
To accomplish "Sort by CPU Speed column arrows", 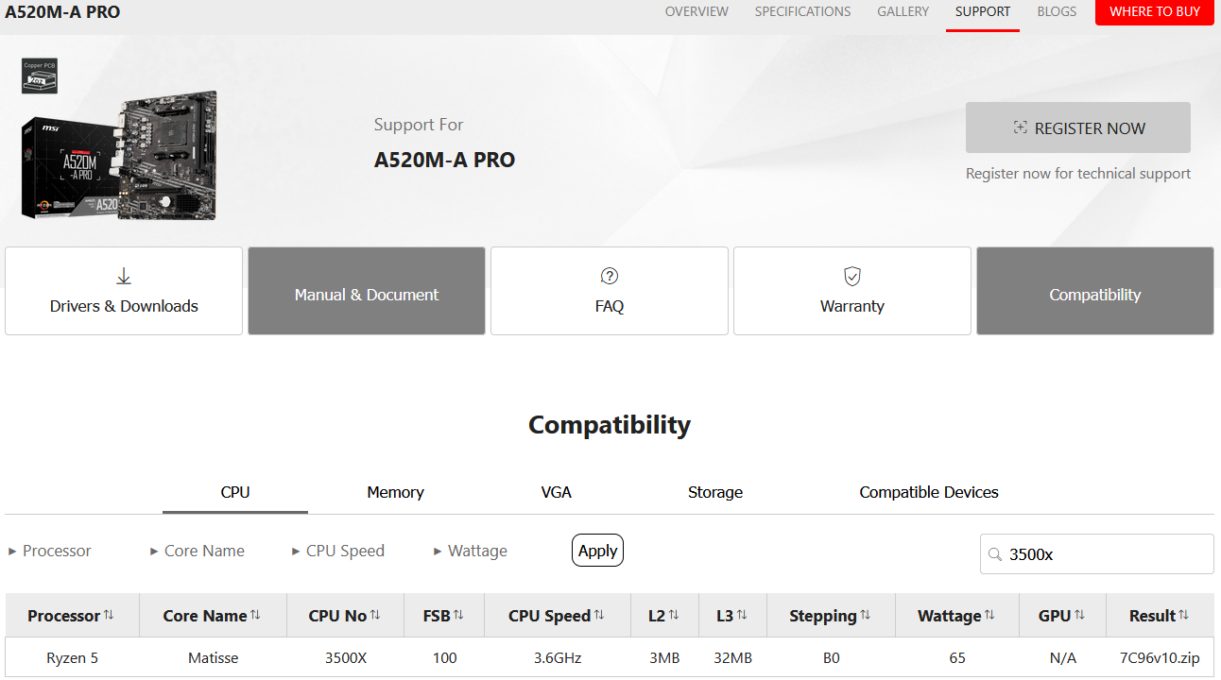I will pyautogui.click(x=599, y=615).
